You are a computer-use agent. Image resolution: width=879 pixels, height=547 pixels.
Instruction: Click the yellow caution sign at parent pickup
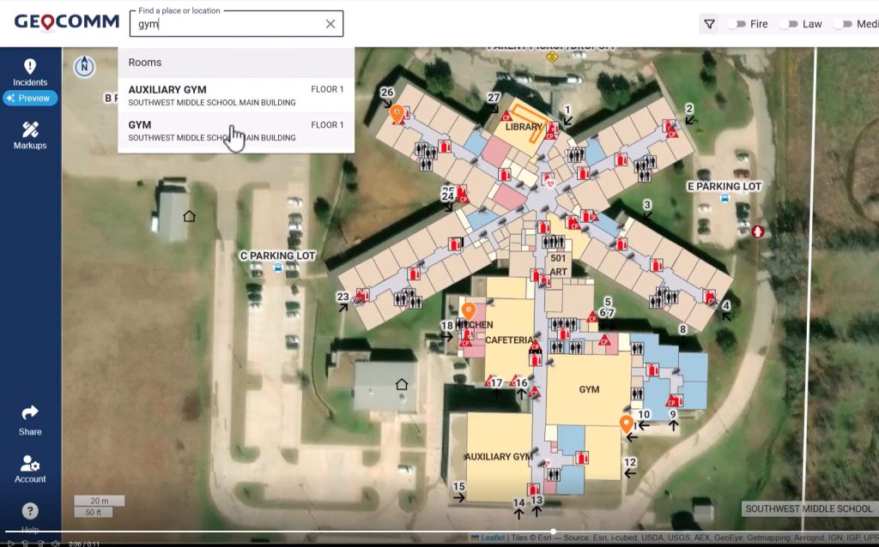click(x=552, y=57)
